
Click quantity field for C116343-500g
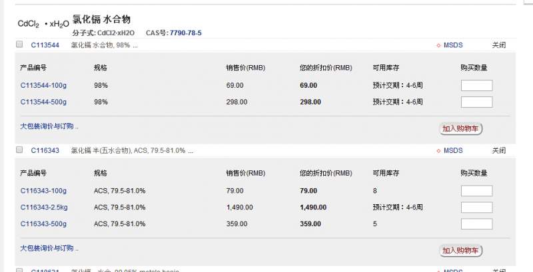(x=476, y=224)
